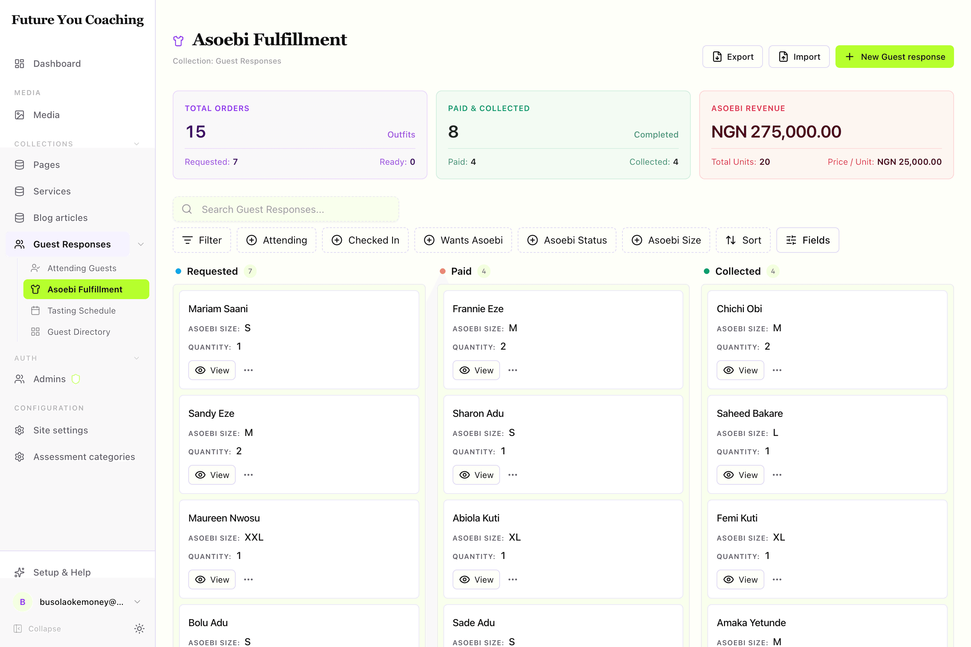
Task: Open more options for Mariam Saani card
Action: point(248,370)
